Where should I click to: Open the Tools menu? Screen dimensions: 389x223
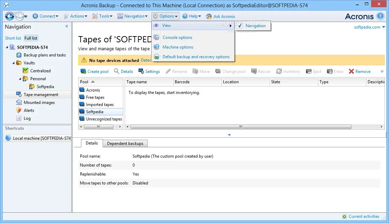coord(102,16)
